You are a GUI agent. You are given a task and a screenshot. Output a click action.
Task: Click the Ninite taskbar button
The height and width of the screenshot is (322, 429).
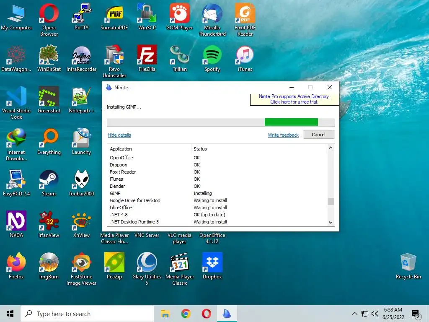coord(227,314)
